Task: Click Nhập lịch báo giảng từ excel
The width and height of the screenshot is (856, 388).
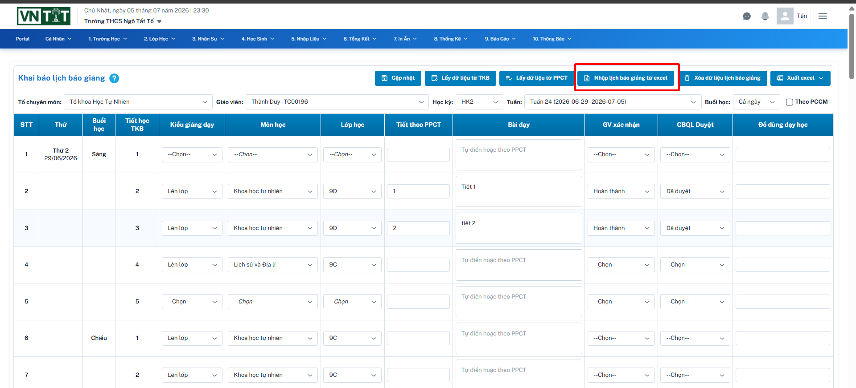Action: click(626, 78)
